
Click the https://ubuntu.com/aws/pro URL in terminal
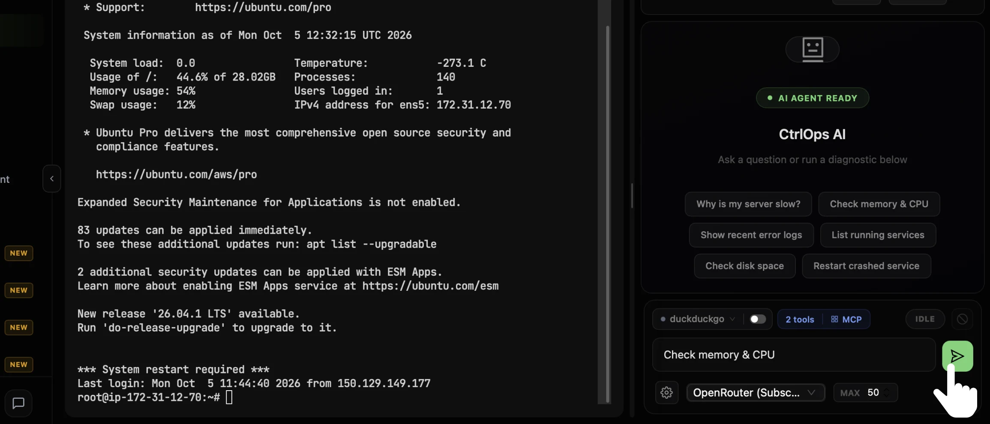(x=176, y=174)
